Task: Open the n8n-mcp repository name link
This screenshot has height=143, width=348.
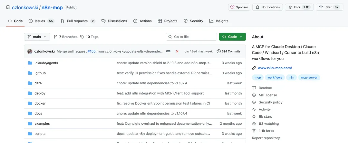Action: click(52, 7)
